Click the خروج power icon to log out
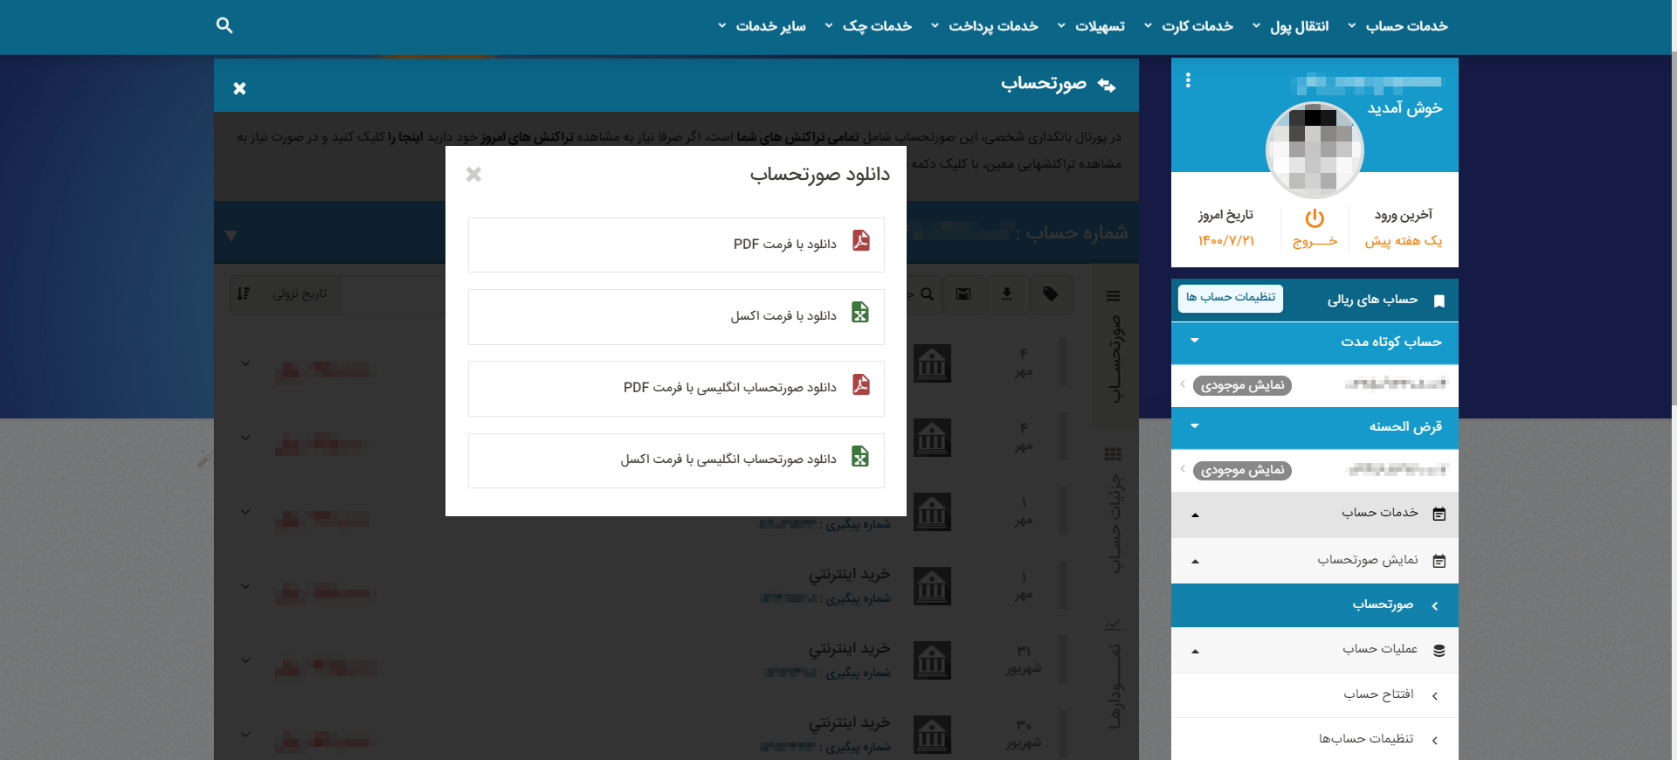The image size is (1677, 760). coord(1315,218)
